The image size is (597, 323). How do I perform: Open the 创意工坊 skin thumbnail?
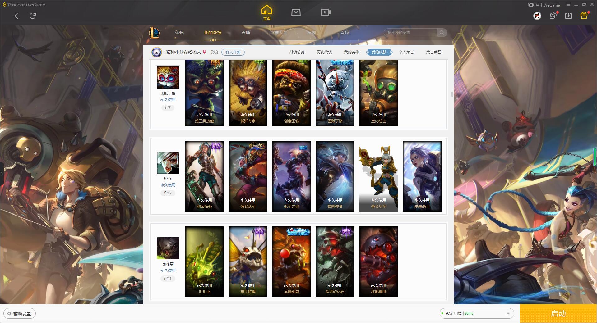coord(291,93)
